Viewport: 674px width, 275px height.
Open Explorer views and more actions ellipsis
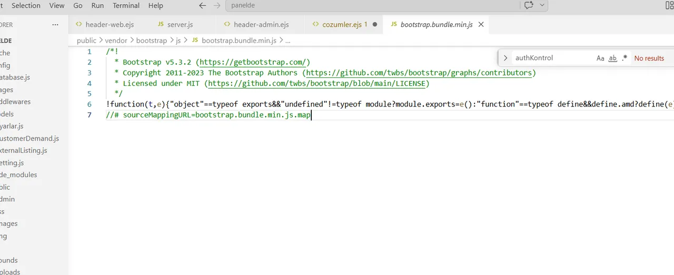(55, 25)
